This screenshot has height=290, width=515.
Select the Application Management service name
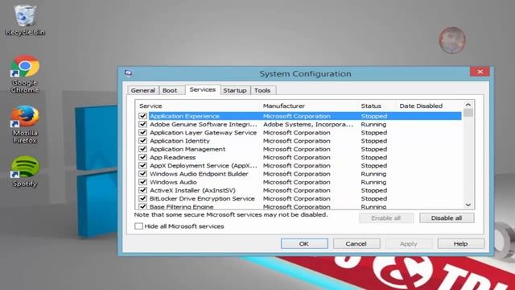(187, 149)
